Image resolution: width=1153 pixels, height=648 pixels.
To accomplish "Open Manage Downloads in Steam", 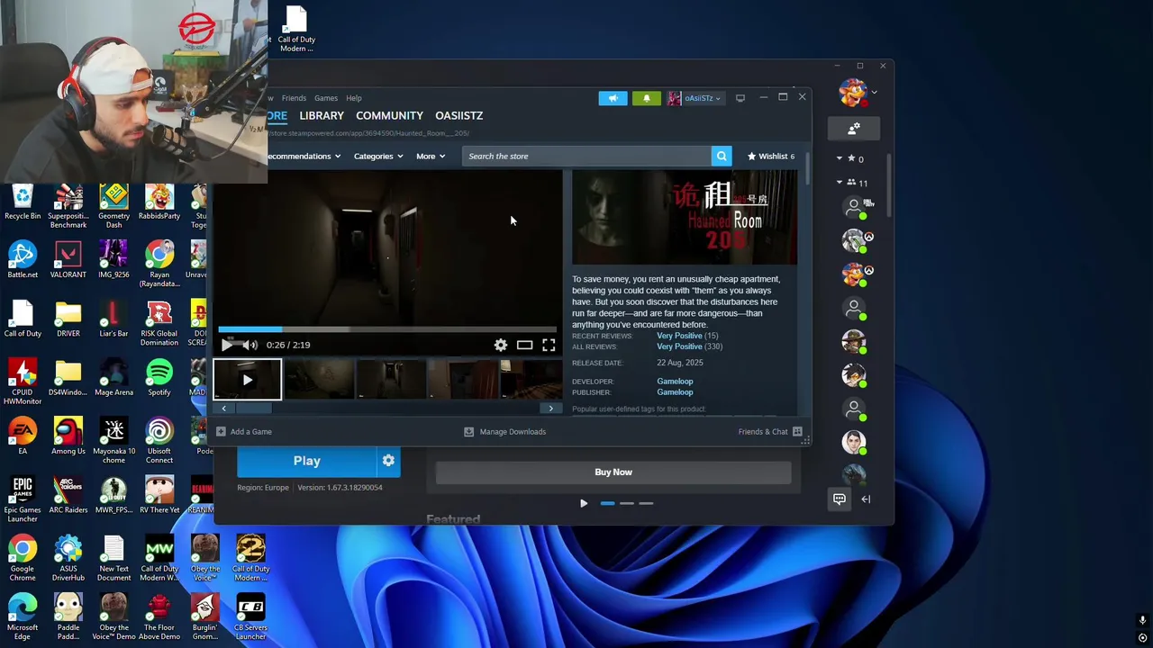I will pos(505,431).
